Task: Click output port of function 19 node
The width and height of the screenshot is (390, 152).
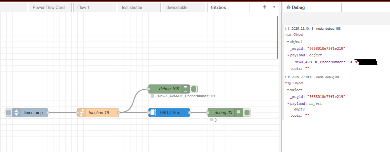Action: coord(119,112)
